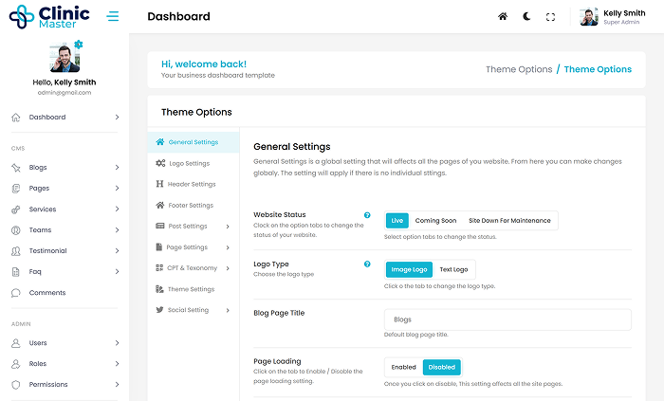Viewport: 664px width, 401px height.
Task: Click the Website Status help icon
Action: point(367,215)
